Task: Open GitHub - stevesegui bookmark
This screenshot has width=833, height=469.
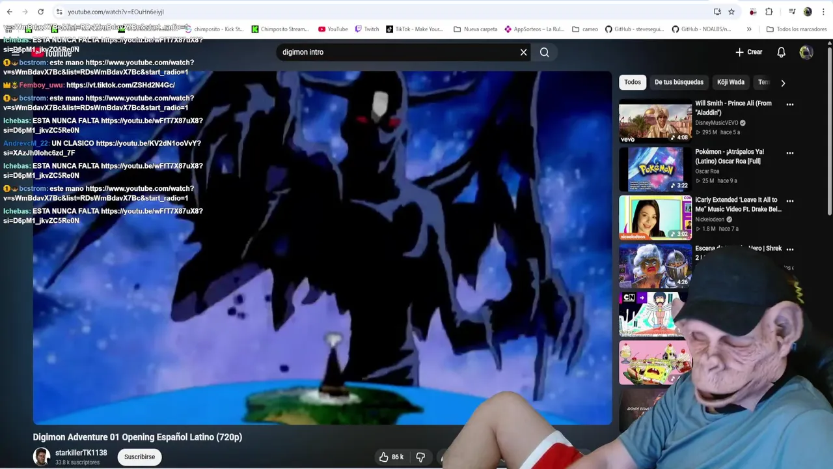Action: click(635, 29)
